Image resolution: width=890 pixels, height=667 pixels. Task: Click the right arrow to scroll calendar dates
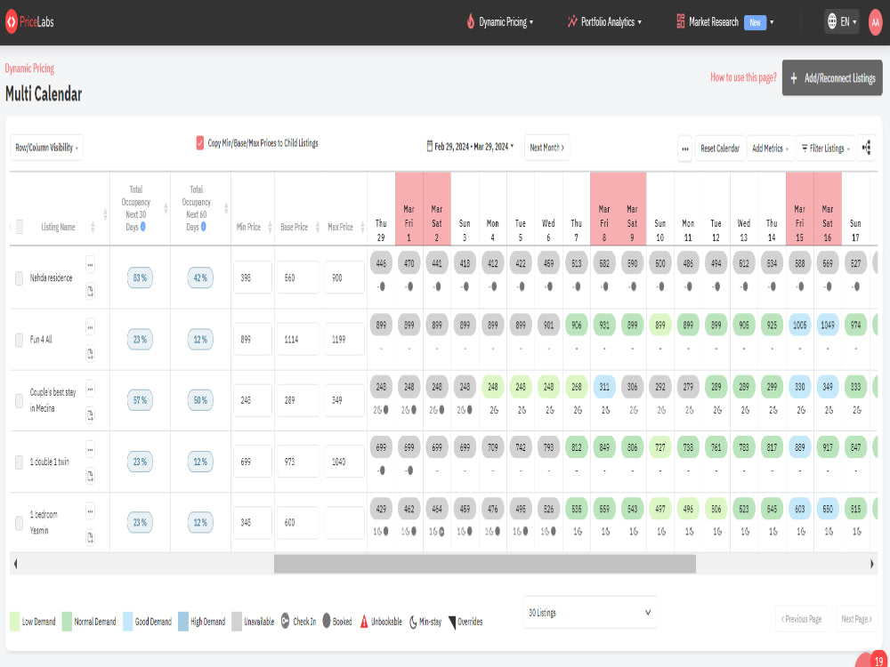873,563
